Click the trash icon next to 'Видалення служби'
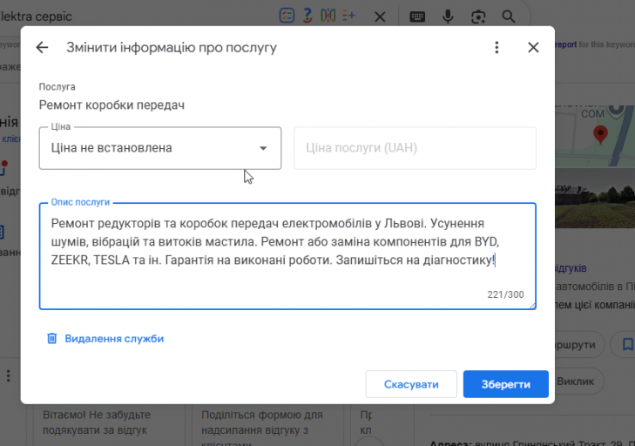This screenshot has width=635, height=446. tap(52, 338)
